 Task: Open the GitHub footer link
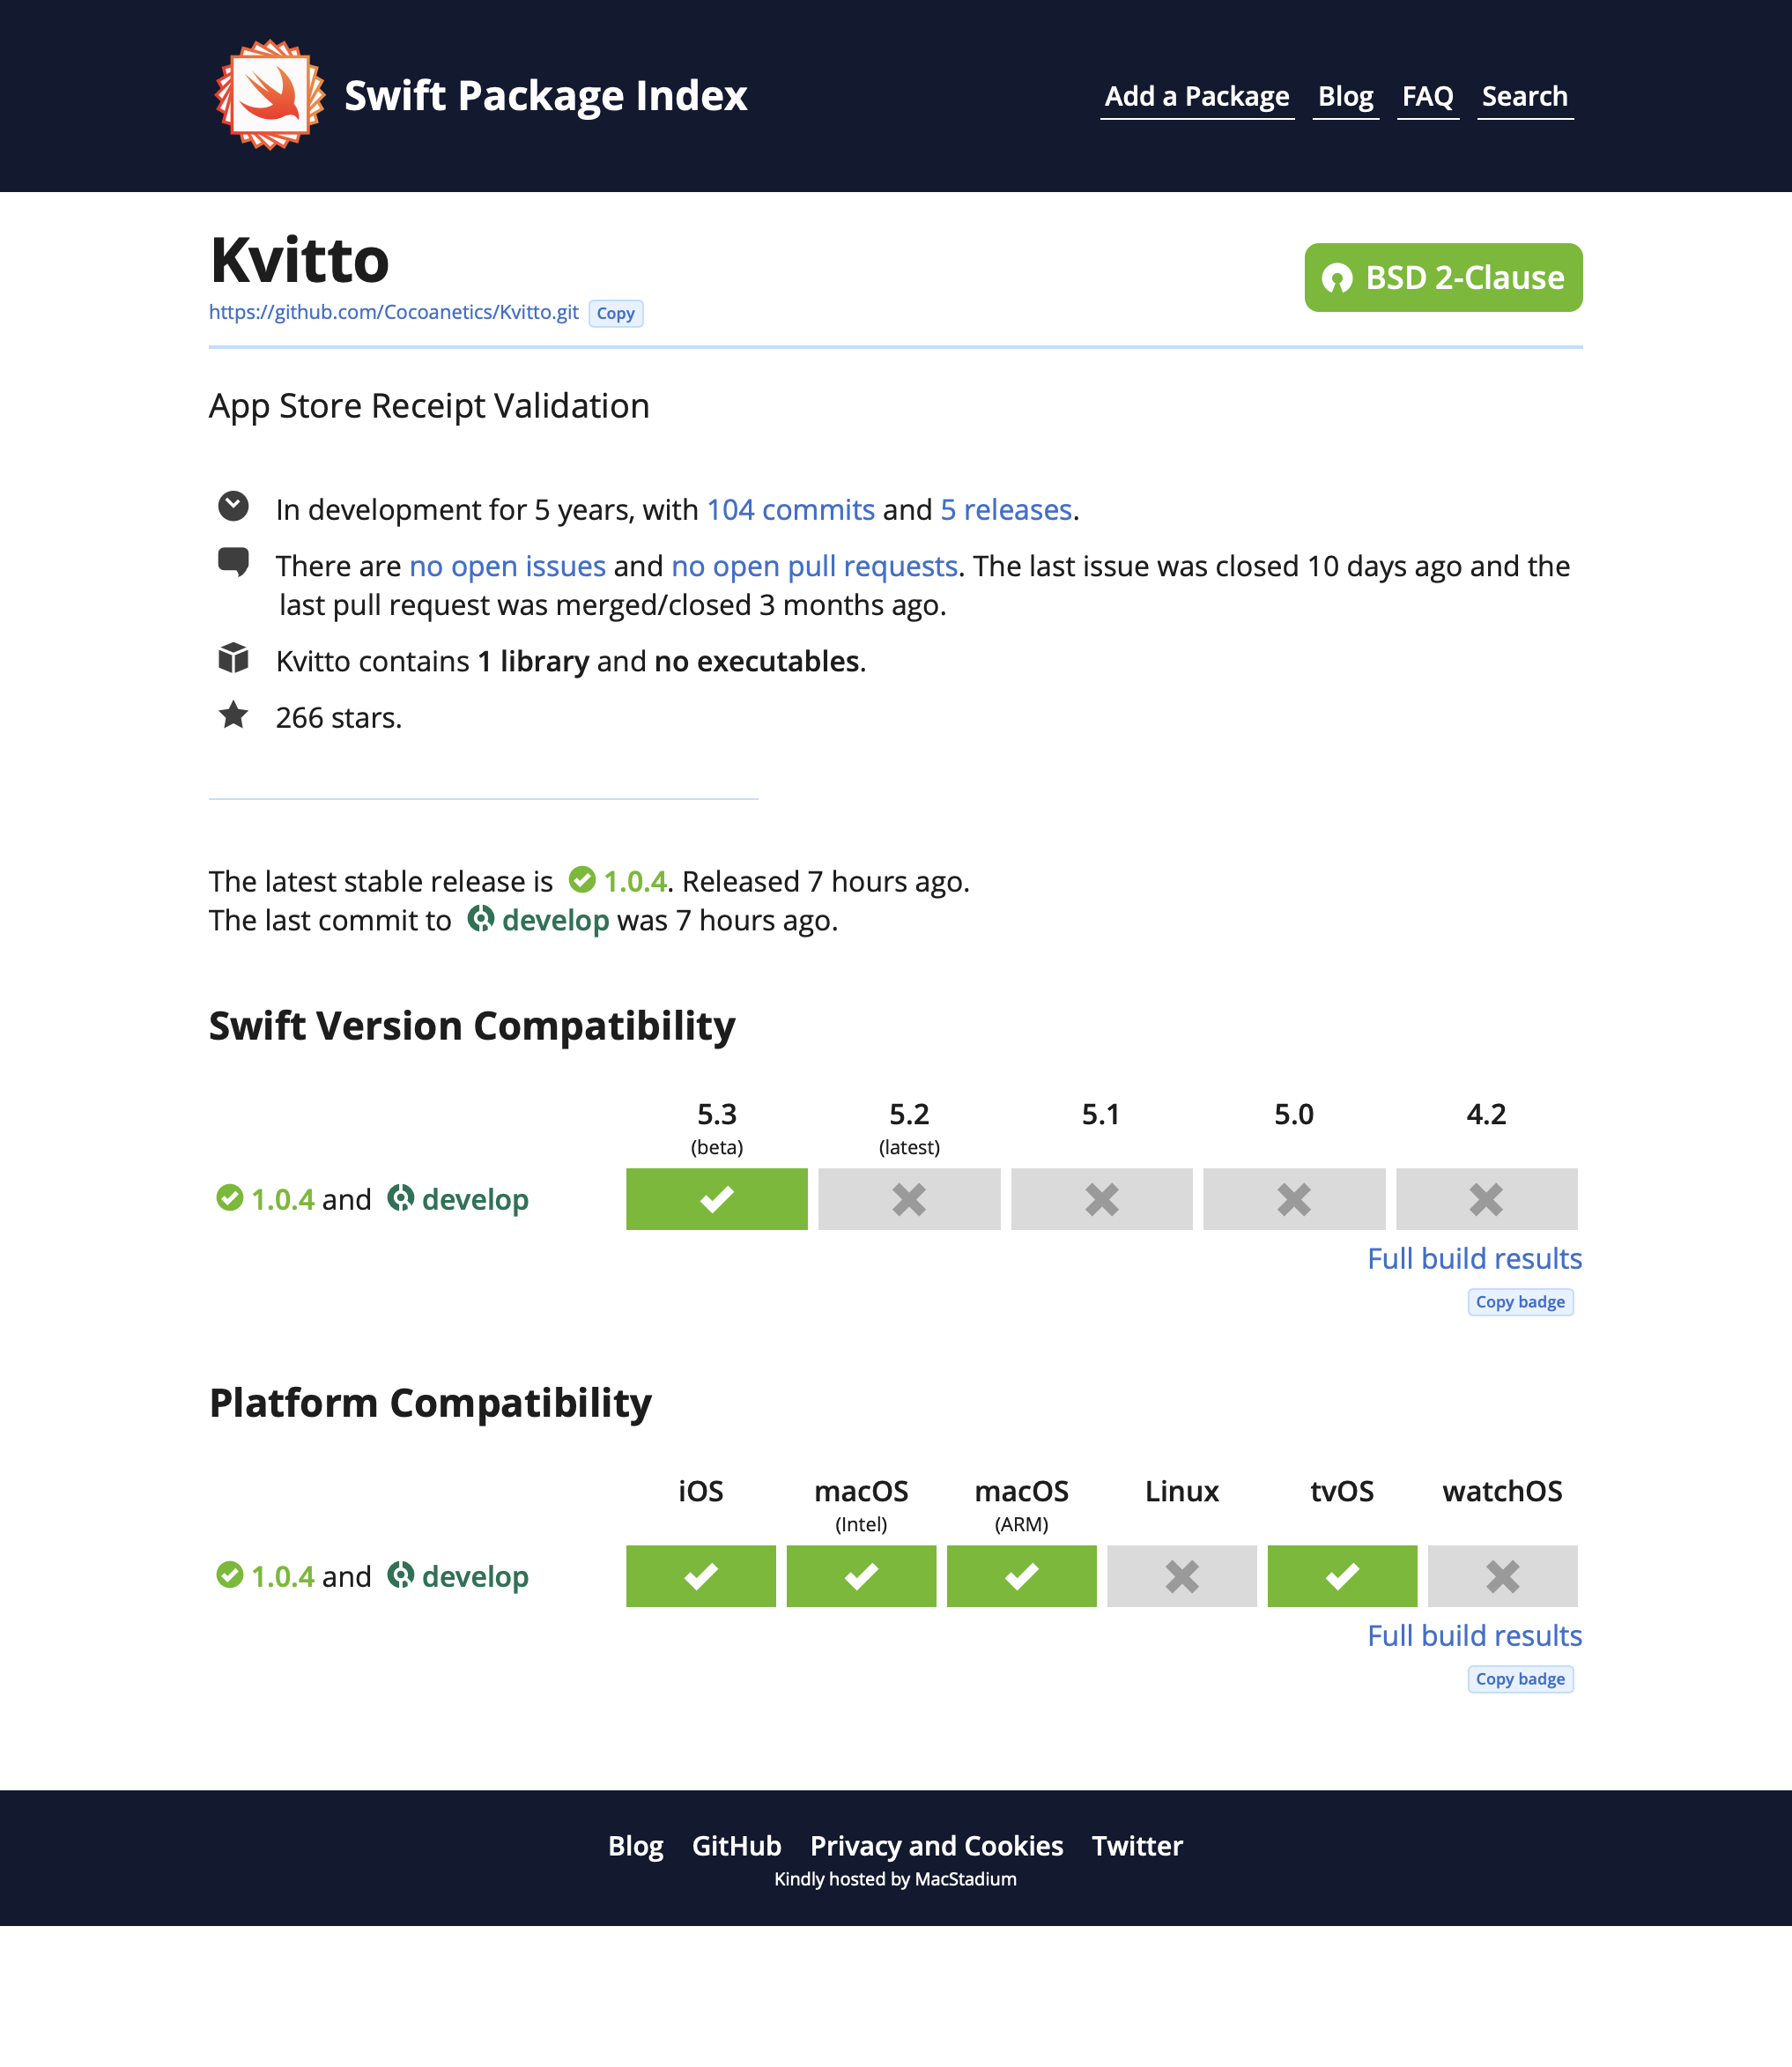click(x=737, y=1845)
